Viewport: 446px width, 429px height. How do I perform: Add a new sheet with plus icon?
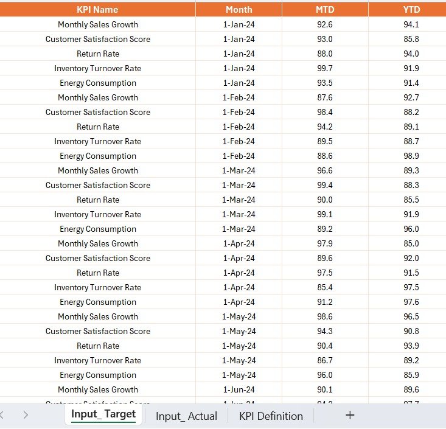tap(349, 415)
